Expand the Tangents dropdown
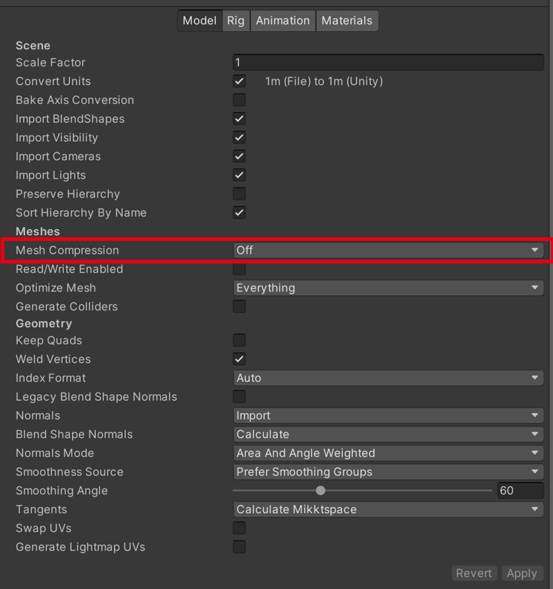Screen dimensions: 553x589 pos(388,509)
